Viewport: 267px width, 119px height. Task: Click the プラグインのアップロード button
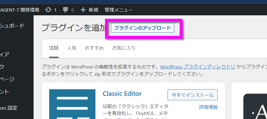coord(142,28)
